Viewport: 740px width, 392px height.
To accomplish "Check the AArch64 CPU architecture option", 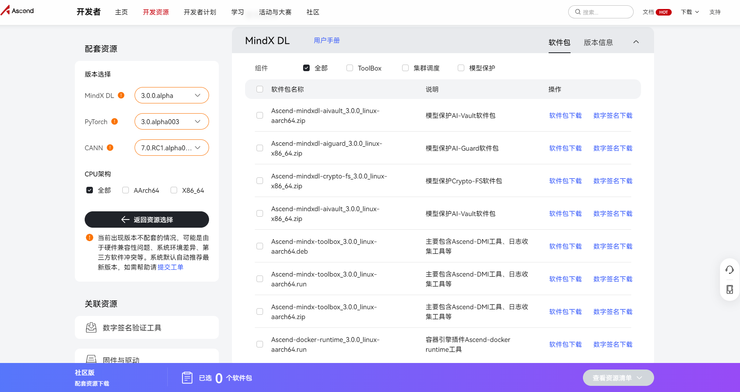I will (126, 190).
